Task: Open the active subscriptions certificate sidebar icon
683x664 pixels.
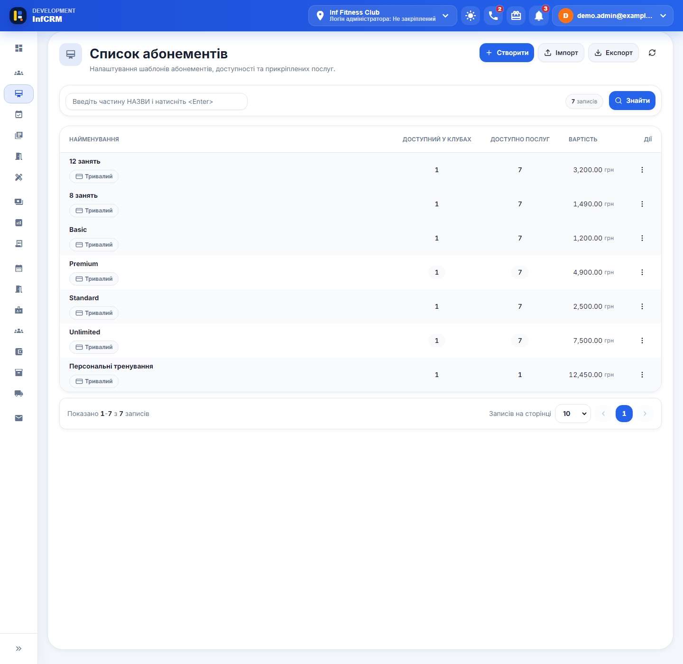Action: [x=18, y=94]
